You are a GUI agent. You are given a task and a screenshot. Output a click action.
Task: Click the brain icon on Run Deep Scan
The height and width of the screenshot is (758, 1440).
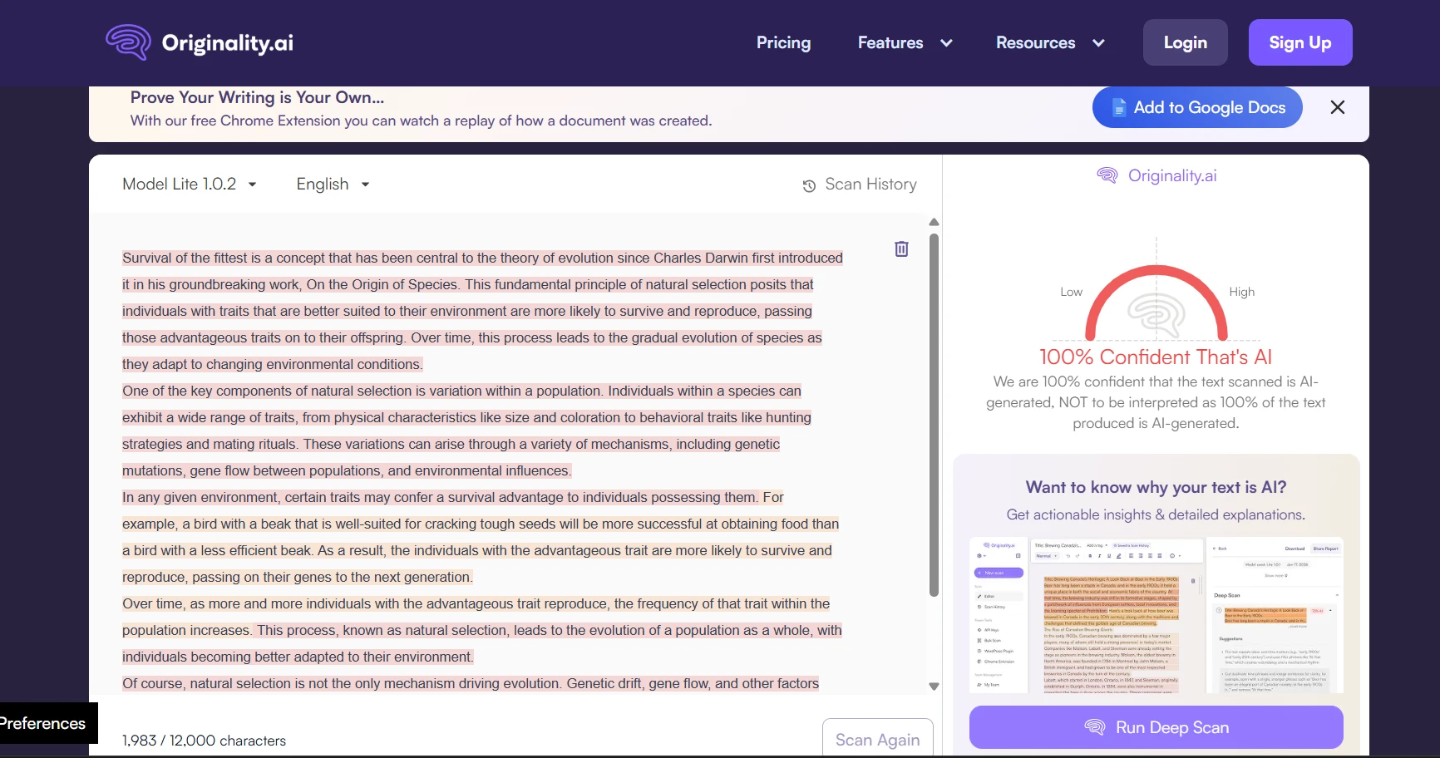(1095, 726)
